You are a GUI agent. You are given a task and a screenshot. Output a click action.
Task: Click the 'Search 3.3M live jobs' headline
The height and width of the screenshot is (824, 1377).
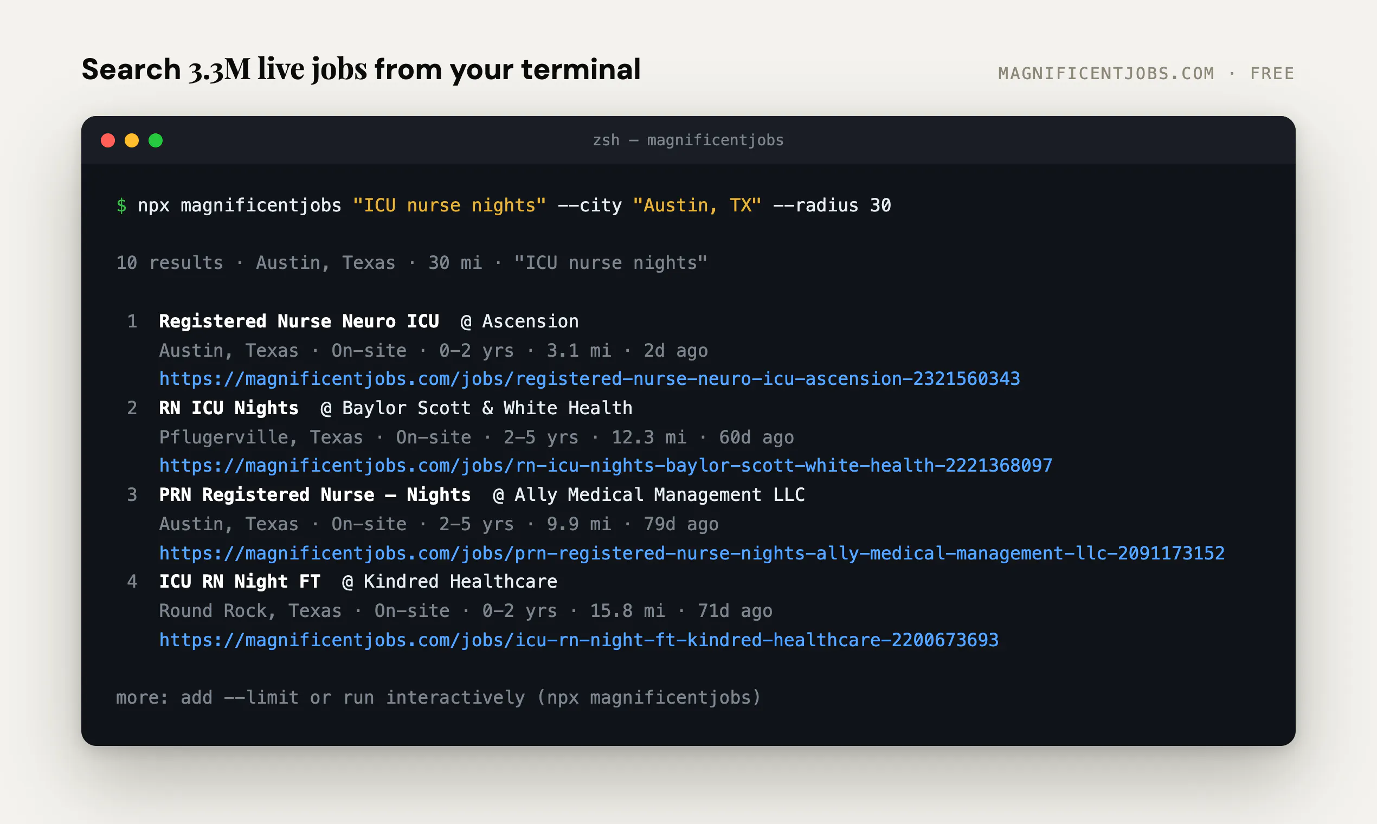[361, 69]
